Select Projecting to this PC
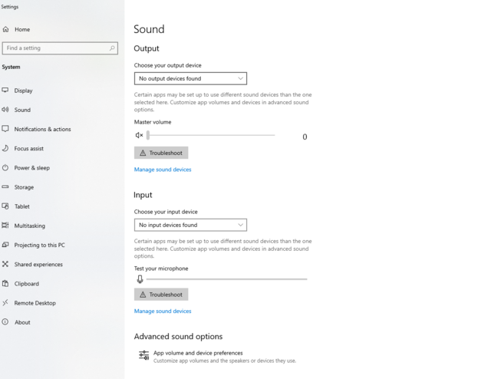The image size is (491, 379). [39, 245]
